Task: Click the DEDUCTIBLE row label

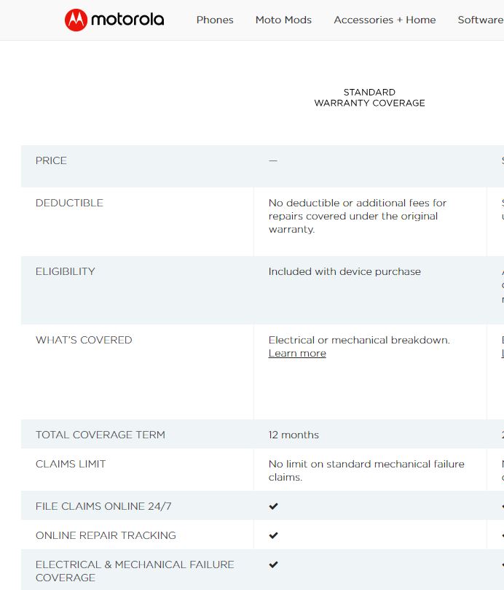Action: [69, 203]
